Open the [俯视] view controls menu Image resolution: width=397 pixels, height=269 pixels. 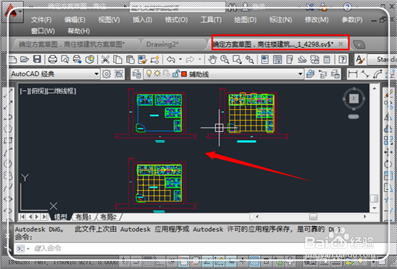tap(38, 91)
